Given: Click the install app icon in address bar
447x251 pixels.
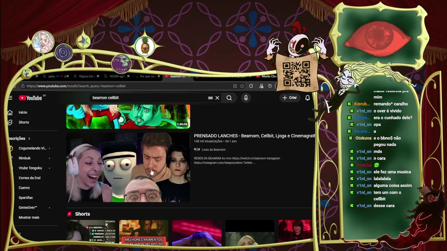Looking at the screenshot, I should [235, 86].
